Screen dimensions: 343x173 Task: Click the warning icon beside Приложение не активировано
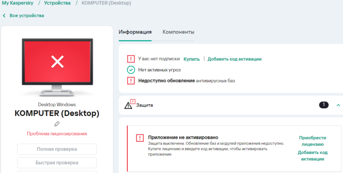140,138
